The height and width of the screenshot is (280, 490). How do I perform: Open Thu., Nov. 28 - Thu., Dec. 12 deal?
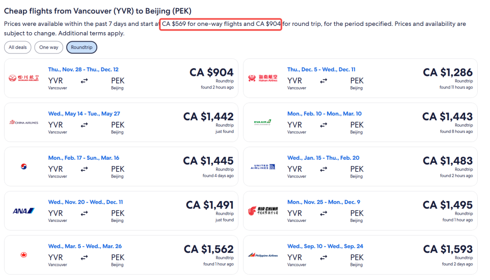tap(121, 78)
